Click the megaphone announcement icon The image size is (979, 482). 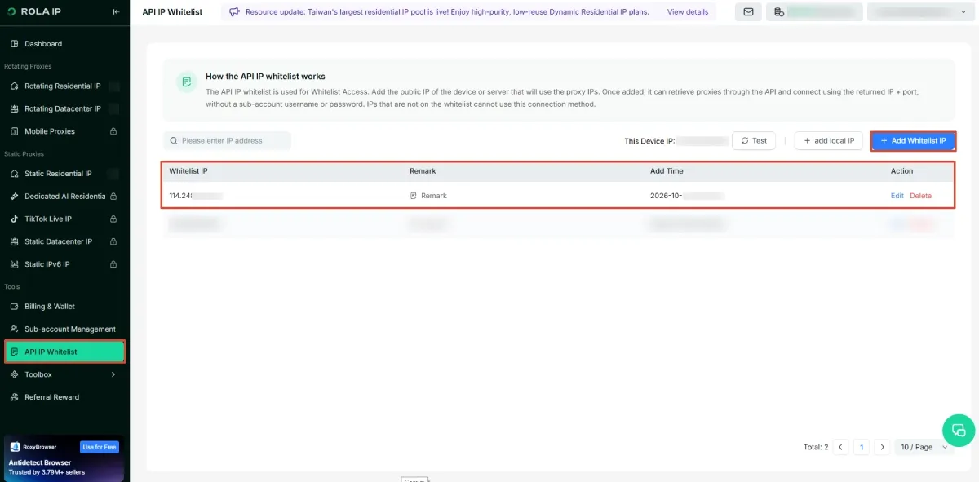(235, 12)
